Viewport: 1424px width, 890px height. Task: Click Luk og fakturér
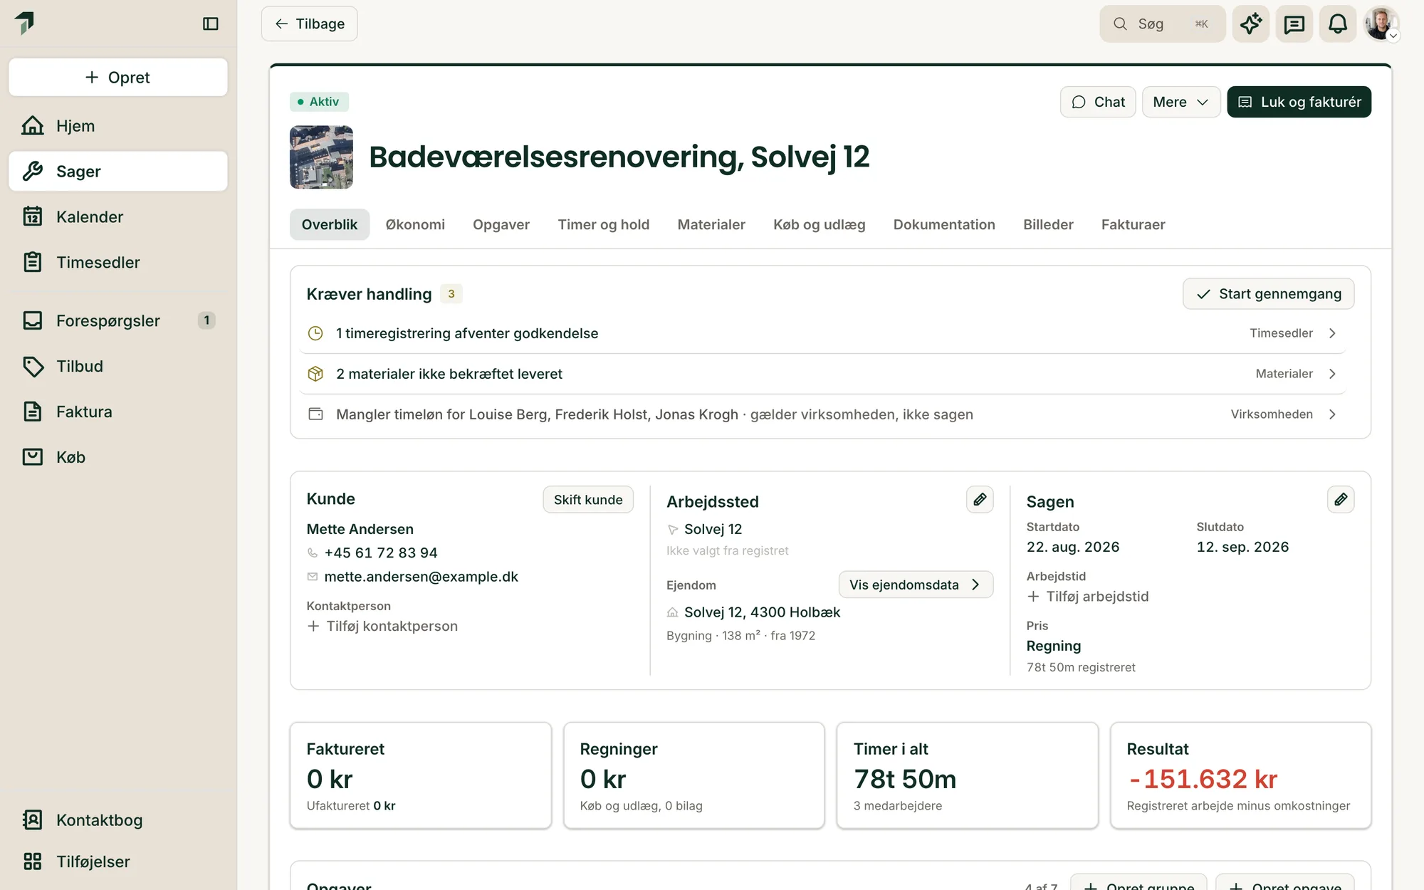(1299, 102)
